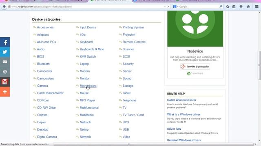Viewport: 261px width, 146px height.
Task: Open the Accessories category link
Action: (x=45, y=27)
